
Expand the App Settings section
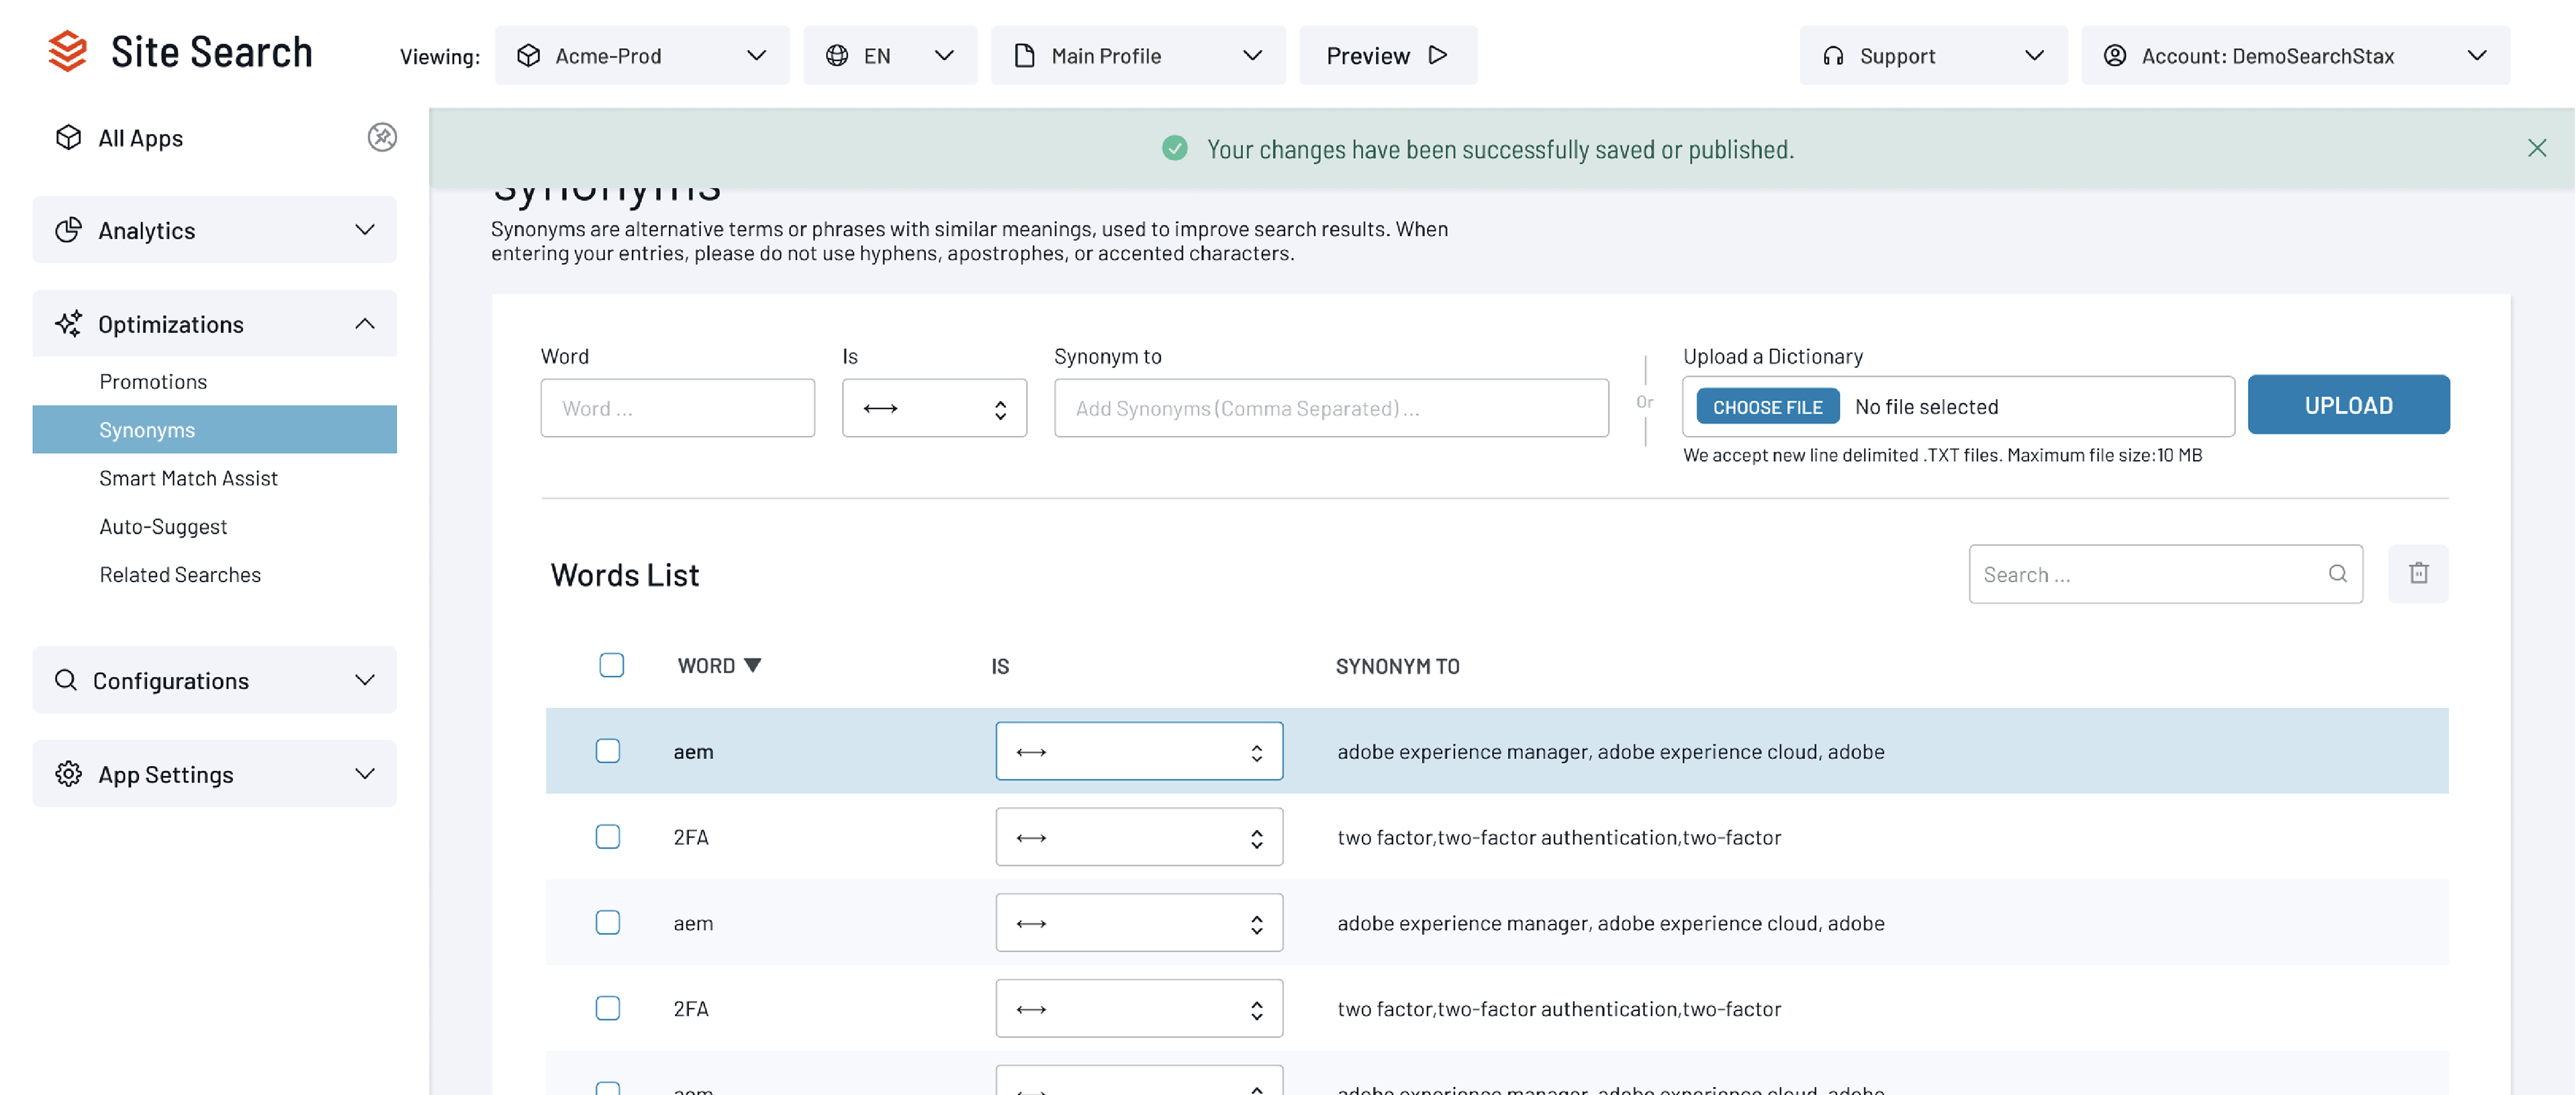click(x=214, y=774)
